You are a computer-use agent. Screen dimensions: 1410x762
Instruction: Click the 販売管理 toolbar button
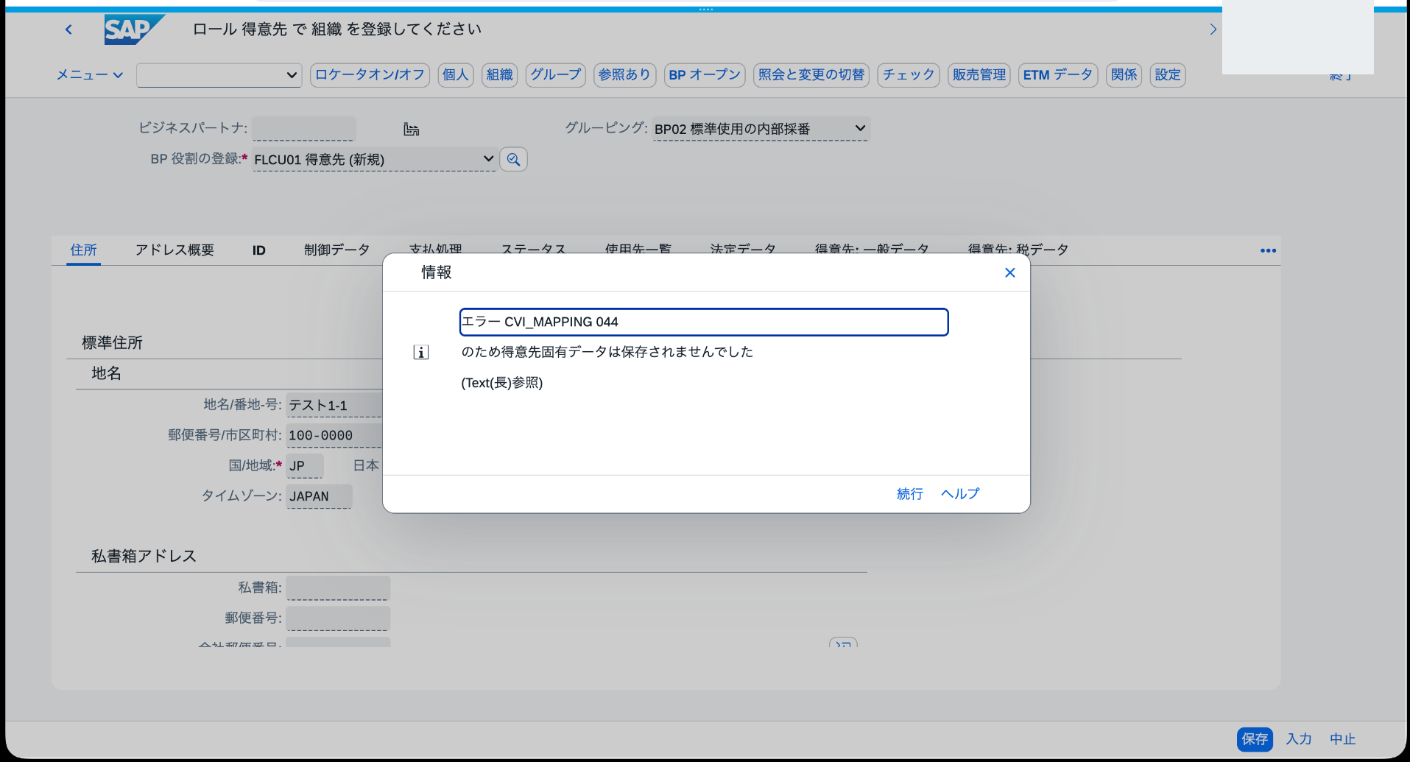979,74
